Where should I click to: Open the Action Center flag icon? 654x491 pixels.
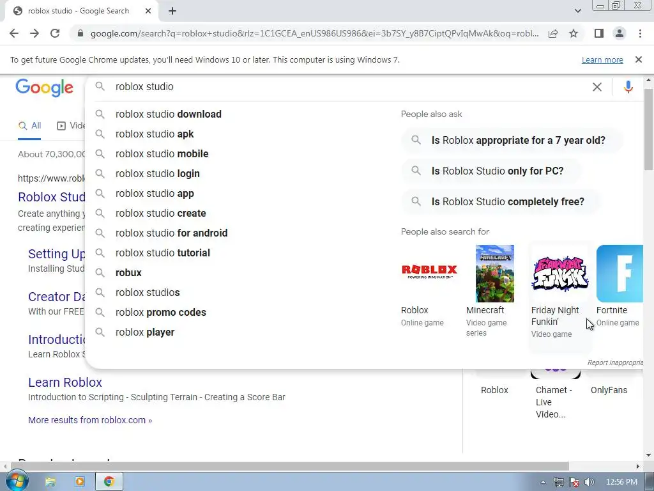574,482
